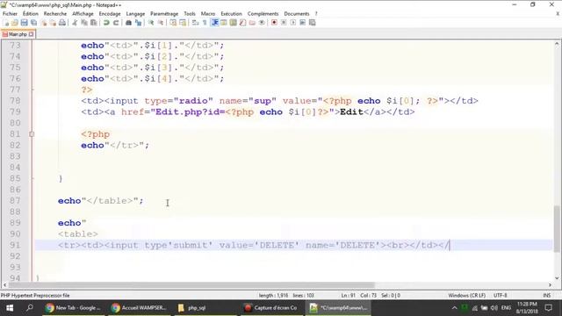The height and width of the screenshot is (316, 562).
Task: Open the Paramétrage menu
Action: pyautogui.click(x=164, y=14)
